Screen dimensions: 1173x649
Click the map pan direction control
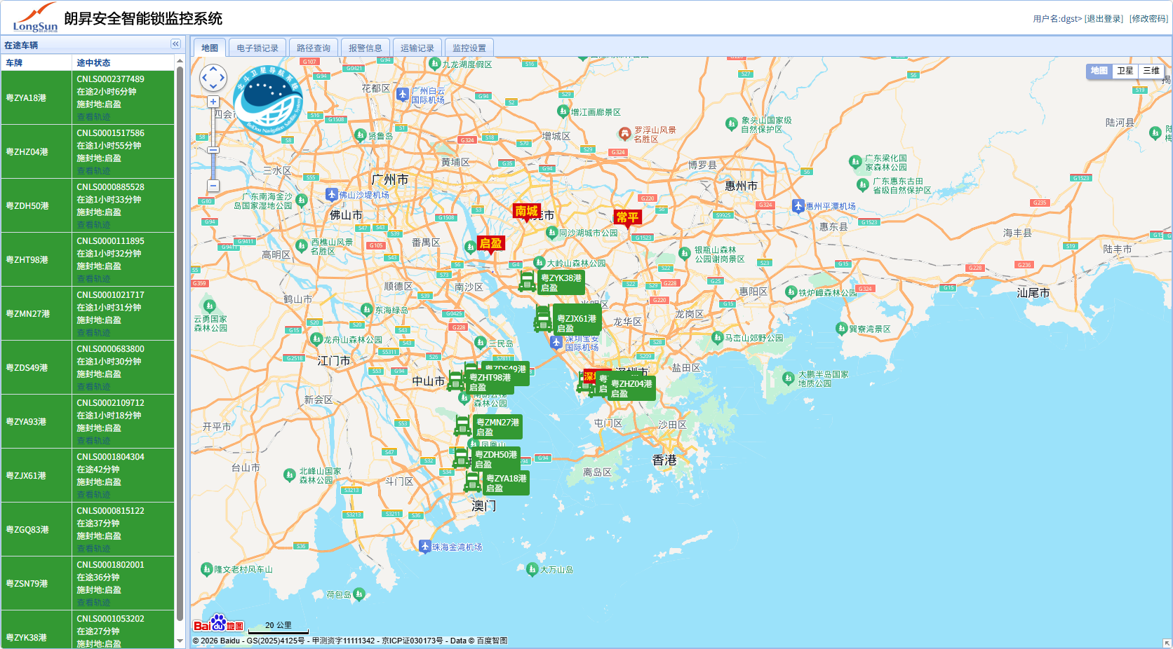213,77
